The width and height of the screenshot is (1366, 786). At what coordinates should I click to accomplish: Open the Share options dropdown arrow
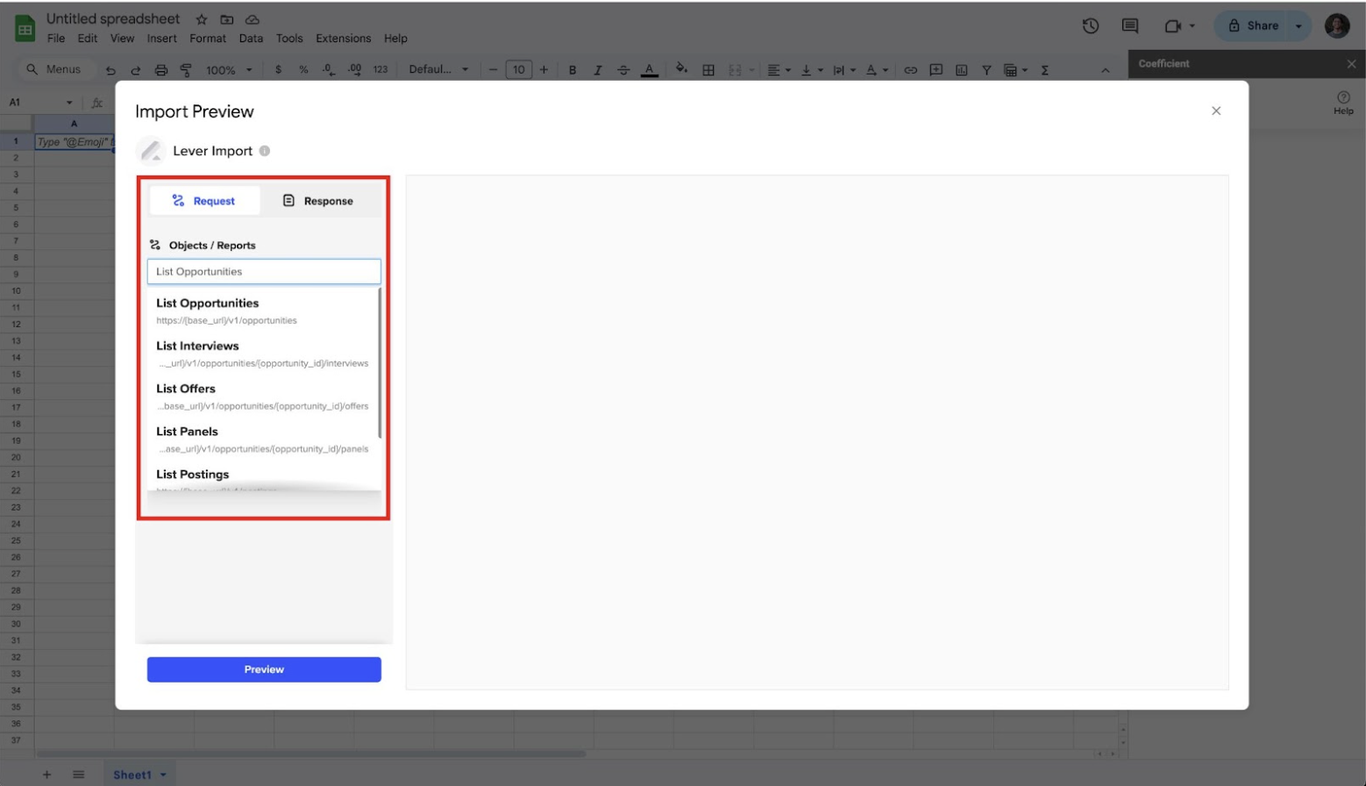(x=1298, y=26)
